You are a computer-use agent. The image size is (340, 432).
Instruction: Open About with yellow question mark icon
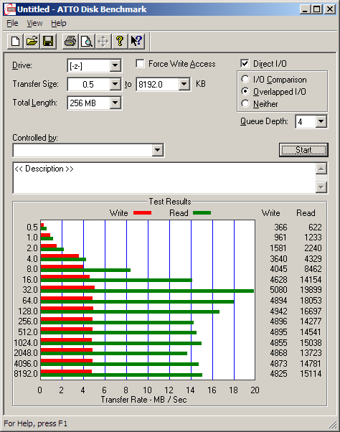[120, 42]
